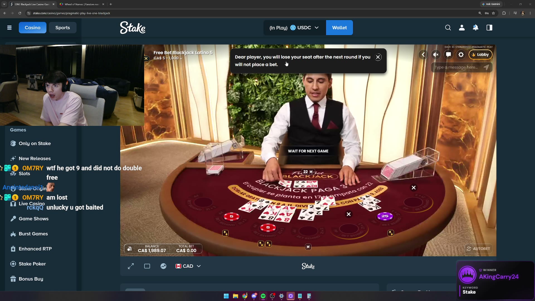This screenshot has width=535, height=301.
Task: Expand the CA$ 5–1,000 bet limits
Action: coord(168,58)
